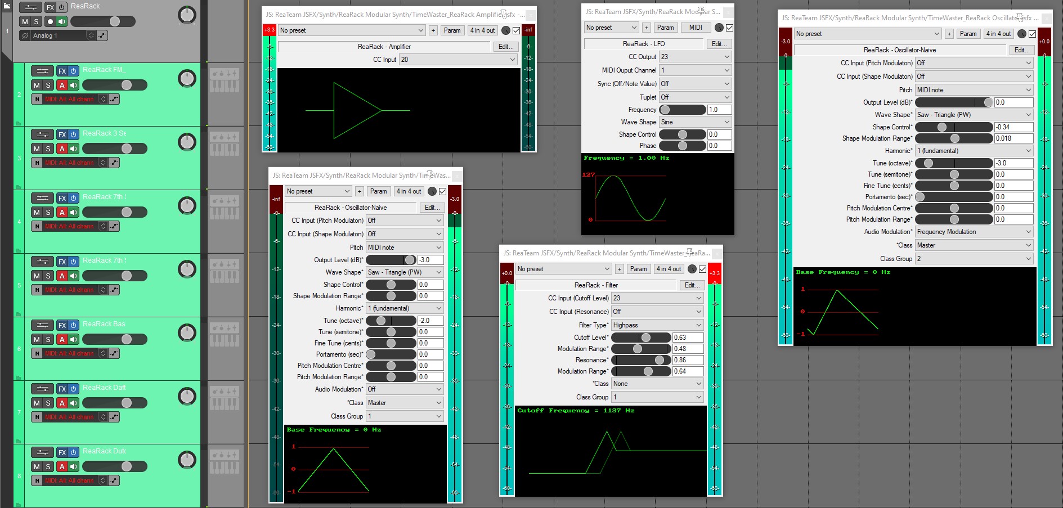This screenshot has height=508, width=1063.
Task: Open the Class Group 2 dropdown
Action: tap(974, 259)
